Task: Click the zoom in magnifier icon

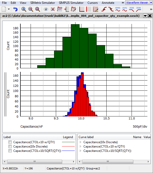Action: point(24,9)
